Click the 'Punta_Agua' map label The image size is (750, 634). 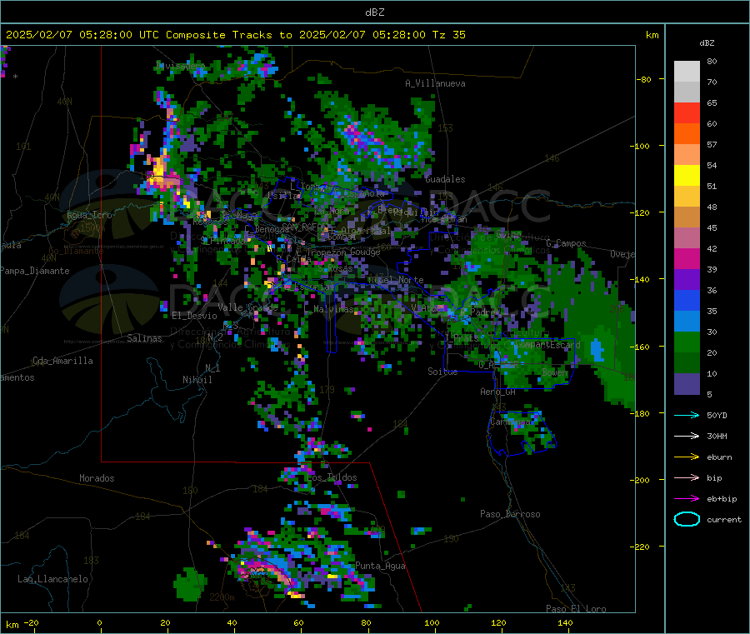click(x=380, y=566)
